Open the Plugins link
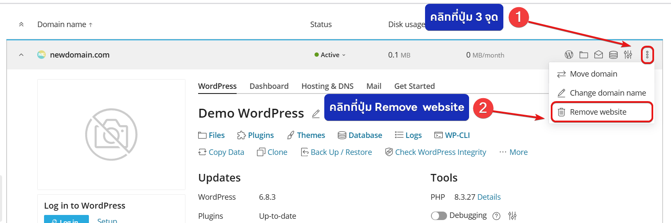This screenshot has height=223, width=671. (x=255, y=135)
